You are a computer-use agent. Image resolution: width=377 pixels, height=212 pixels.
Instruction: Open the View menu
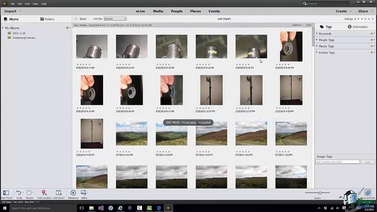click(x=35, y=4)
